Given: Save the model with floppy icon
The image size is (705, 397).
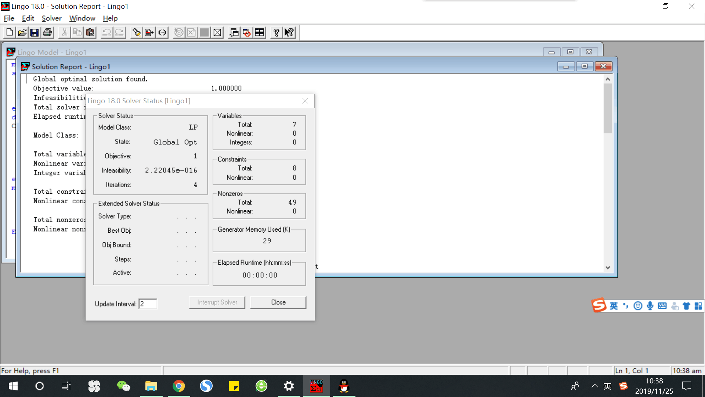Looking at the screenshot, I should pos(35,33).
